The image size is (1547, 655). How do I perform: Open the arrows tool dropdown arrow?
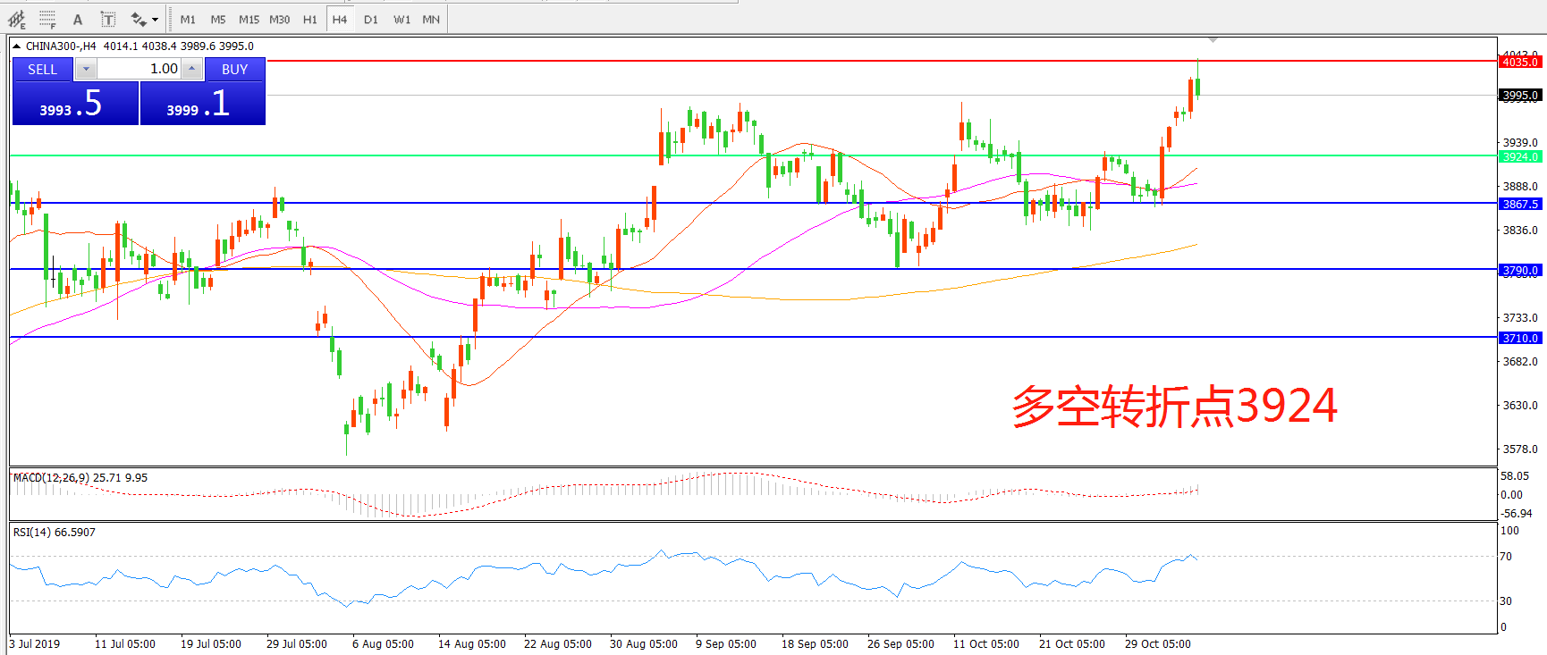tap(156, 19)
